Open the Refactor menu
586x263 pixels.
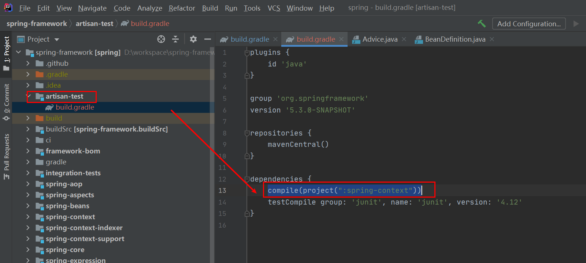[x=182, y=8]
